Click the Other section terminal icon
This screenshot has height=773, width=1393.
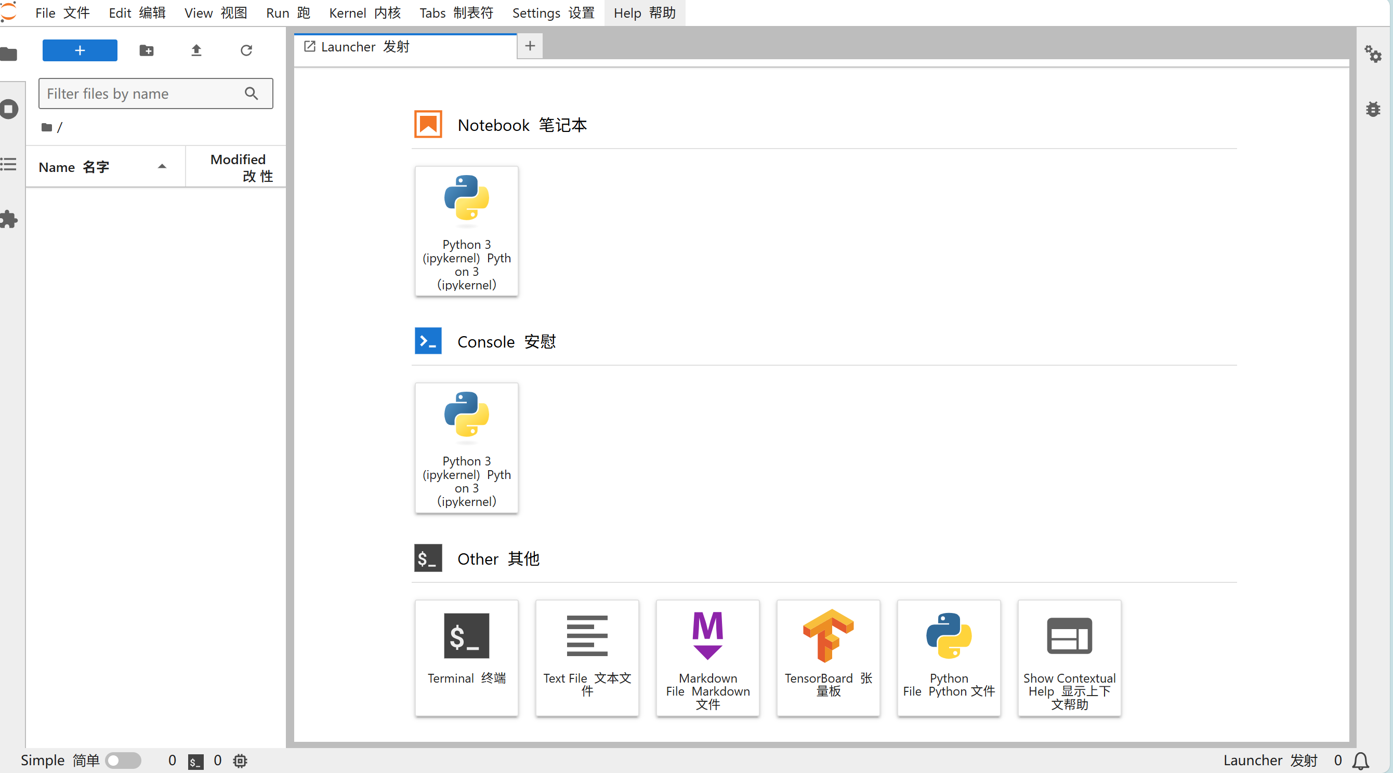pyautogui.click(x=428, y=558)
